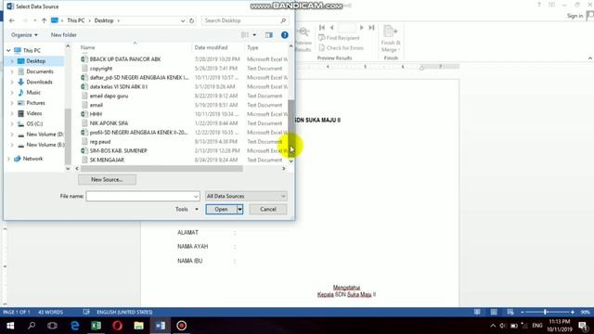This screenshot has height=334, width=594.
Task: Select OS (C:) drive in tree
Action: [x=34, y=123]
